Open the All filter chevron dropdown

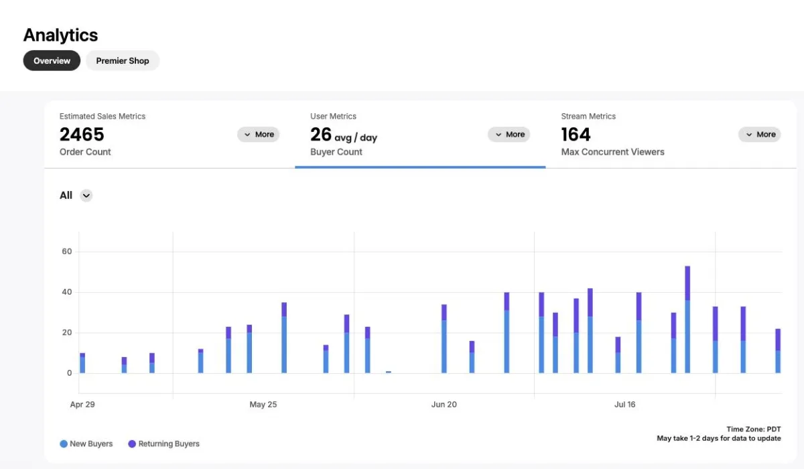tap(86, 196)
